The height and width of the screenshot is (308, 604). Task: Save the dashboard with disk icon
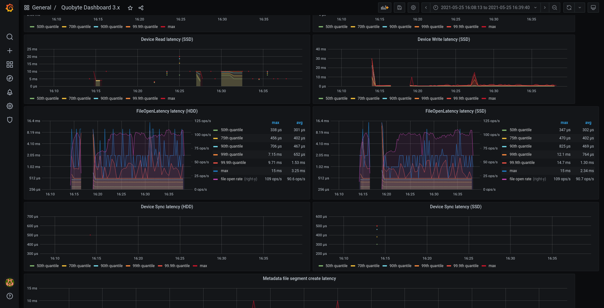point(400,8)
